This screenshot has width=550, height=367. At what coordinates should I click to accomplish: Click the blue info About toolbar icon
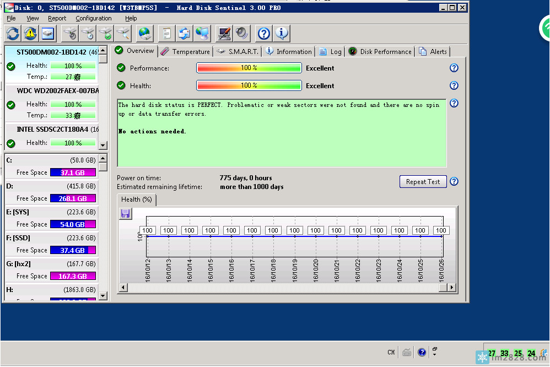(x=282, y=34)
